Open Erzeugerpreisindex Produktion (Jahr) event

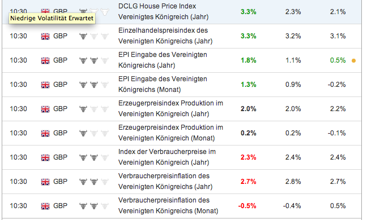(x=170, y=108)
